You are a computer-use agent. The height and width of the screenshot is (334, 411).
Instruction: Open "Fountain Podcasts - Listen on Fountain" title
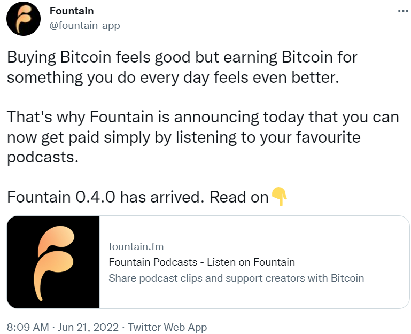(201, 262)
